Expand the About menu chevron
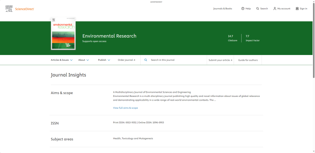The width and height of the screenshot is (315, 153). click(x=87, y=60)
